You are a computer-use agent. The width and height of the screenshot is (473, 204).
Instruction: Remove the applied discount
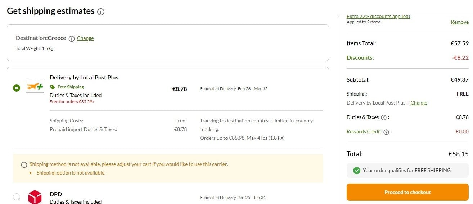click(x=460, y=22)
